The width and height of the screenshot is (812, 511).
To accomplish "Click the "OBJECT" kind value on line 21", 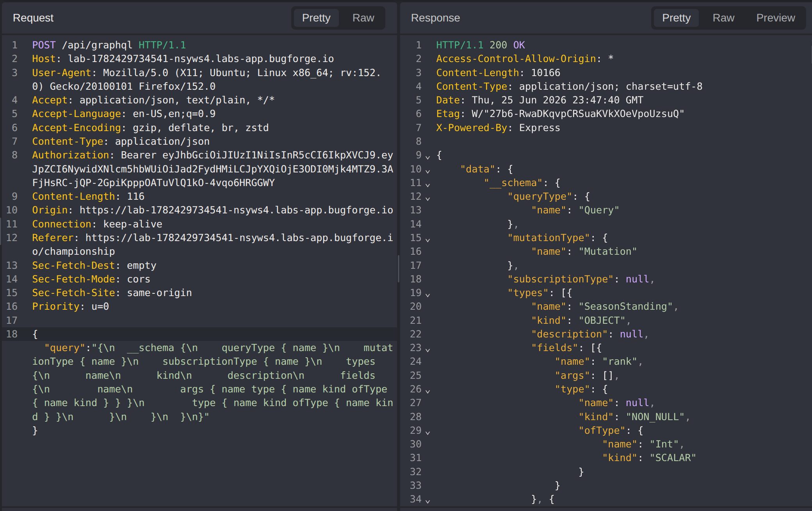I will pyautogui.click(x=602, y=320).
